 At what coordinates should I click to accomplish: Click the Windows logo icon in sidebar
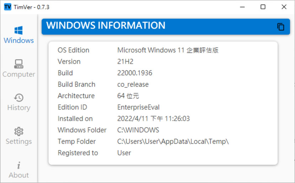pos(18,30)
